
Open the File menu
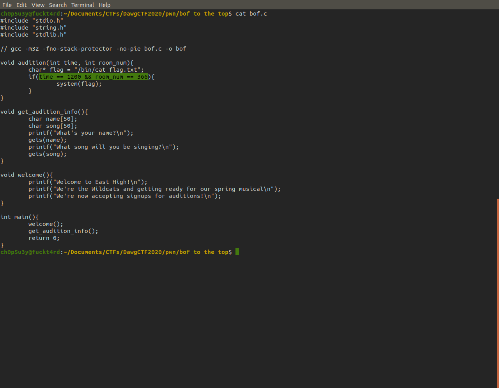point(7,5)
